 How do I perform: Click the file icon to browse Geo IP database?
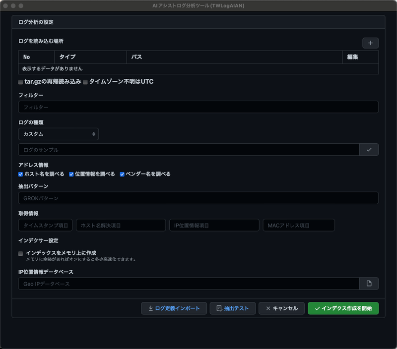coord(369,284)
